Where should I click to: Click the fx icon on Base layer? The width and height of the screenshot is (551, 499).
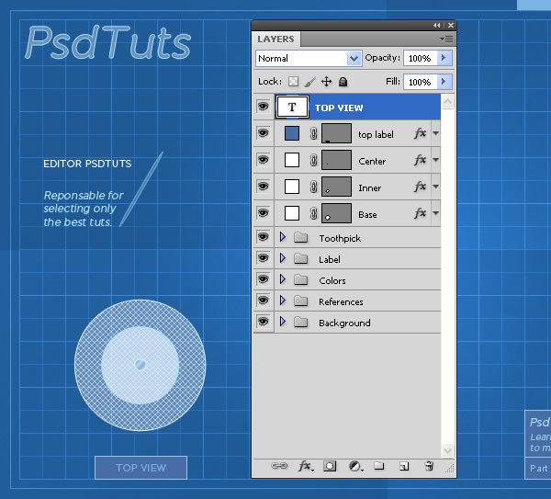(x=420, y=213)
